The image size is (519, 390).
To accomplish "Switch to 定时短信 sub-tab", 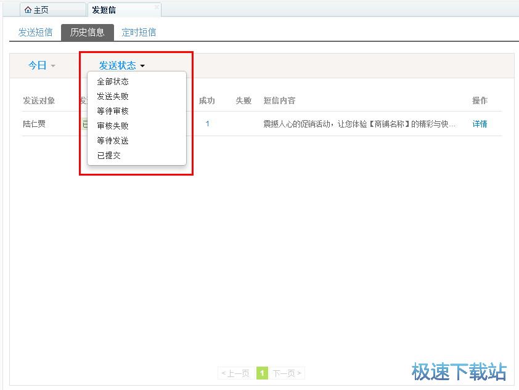I will point(139,32).
